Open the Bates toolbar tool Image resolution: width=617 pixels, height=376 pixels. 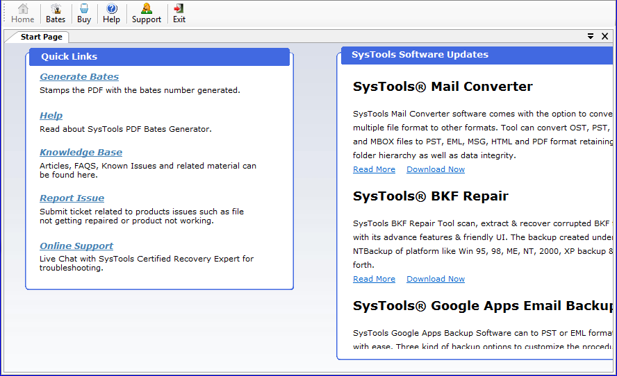click(56, 14)
